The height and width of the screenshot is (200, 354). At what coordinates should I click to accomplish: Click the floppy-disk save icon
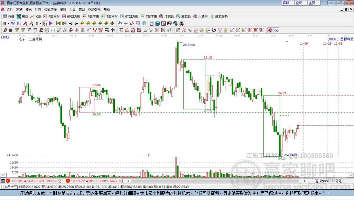(169, 24)
